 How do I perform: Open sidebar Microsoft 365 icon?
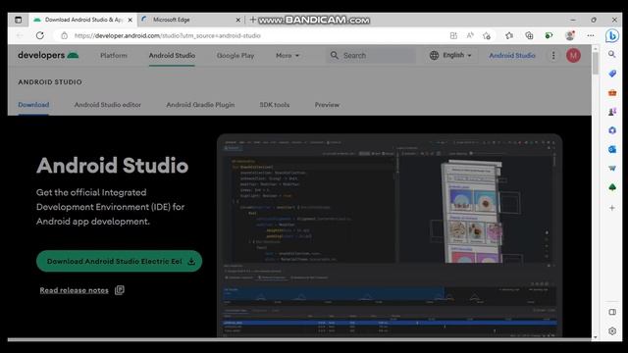(612, 130)
